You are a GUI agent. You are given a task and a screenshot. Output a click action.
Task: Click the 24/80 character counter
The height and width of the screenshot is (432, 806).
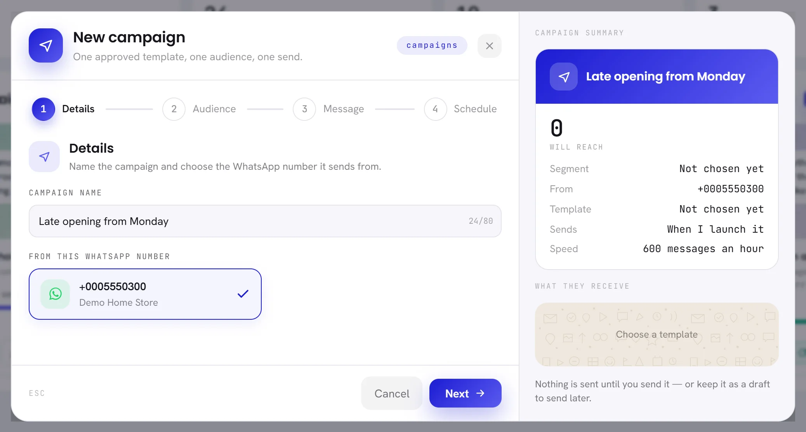click(x=481, y=221)
